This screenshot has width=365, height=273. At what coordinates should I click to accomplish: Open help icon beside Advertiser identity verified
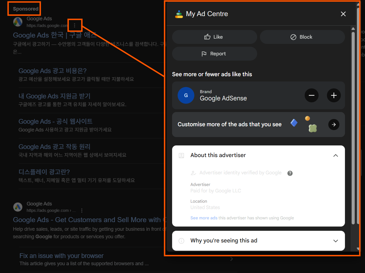coord(290,173)
